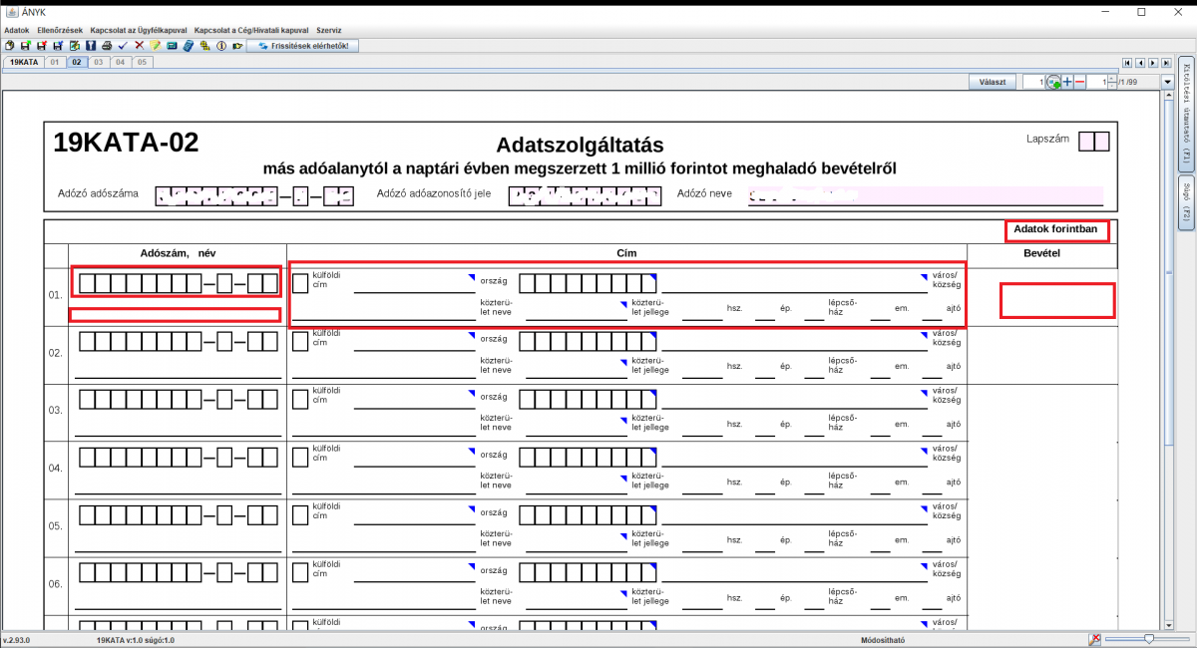Switch to the 01 tab
The width and height of the screenshot is (1197, 648).
[55, 62]
